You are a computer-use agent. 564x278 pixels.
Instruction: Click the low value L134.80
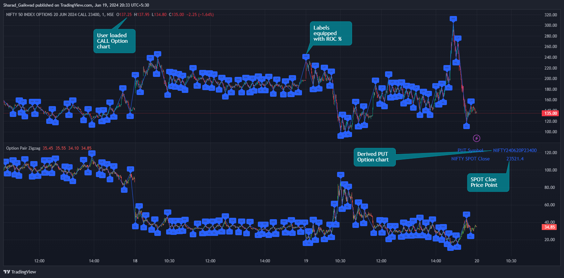coord(159,15)
